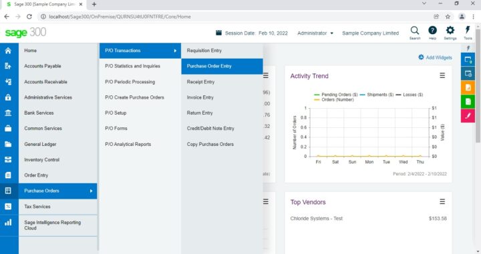Screen dimensions: 481x254
Task: Select Invoice Entry
Action: pos(222,97)
